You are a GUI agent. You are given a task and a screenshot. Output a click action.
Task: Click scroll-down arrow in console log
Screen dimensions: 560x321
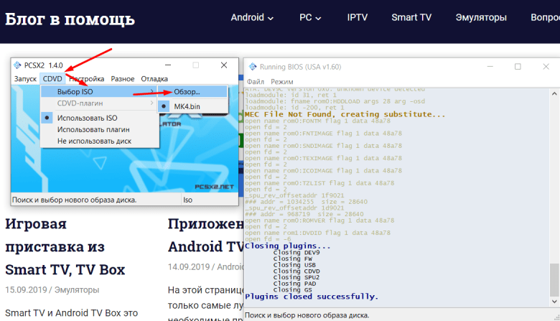coord(554,302)
